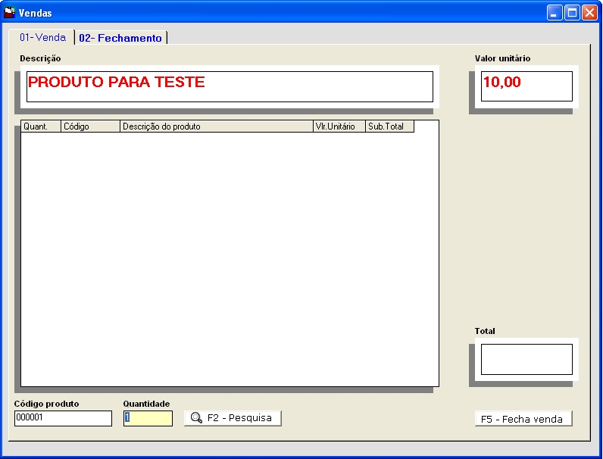The width and height of the screenshot is (603, 459).
Task: Switch to the 02- Fechamento tab
Action: pos(120,38)
